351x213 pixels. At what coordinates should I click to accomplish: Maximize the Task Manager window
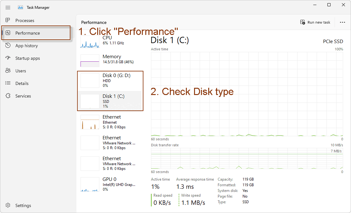(329, 5)
